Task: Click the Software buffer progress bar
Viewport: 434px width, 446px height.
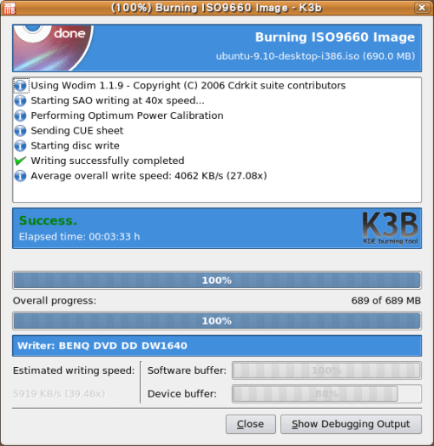Action: click(326, 371)
